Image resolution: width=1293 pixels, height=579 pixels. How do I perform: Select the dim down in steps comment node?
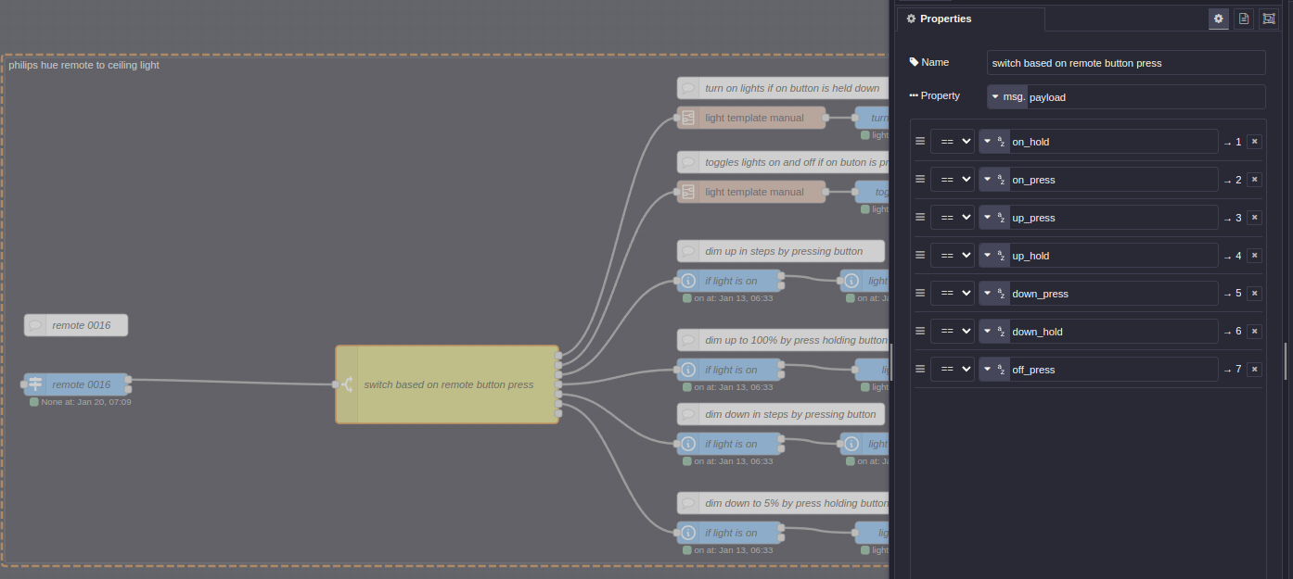[780, 414]
